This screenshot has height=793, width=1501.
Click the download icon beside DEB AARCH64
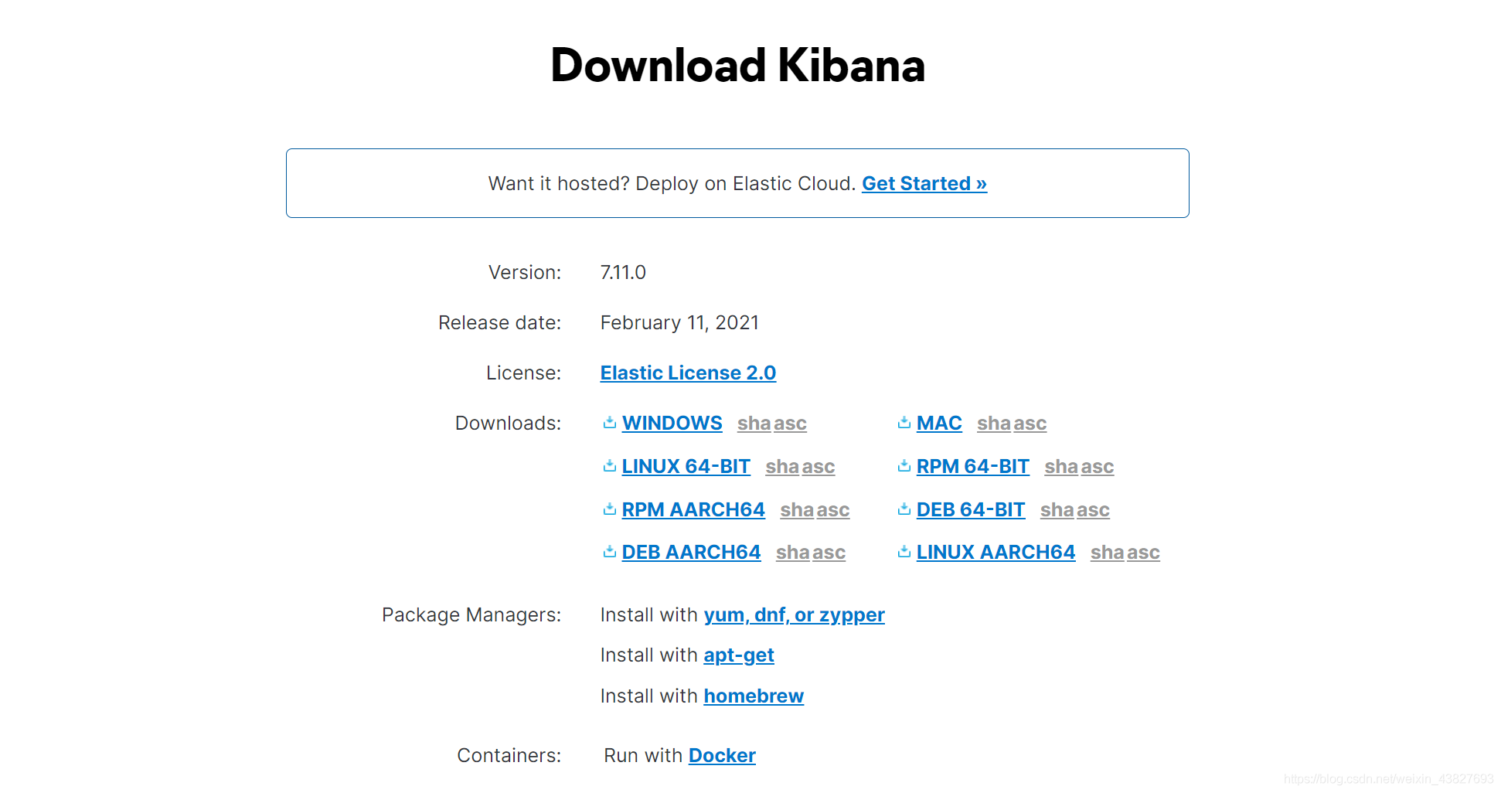click(x=610, y=551)
